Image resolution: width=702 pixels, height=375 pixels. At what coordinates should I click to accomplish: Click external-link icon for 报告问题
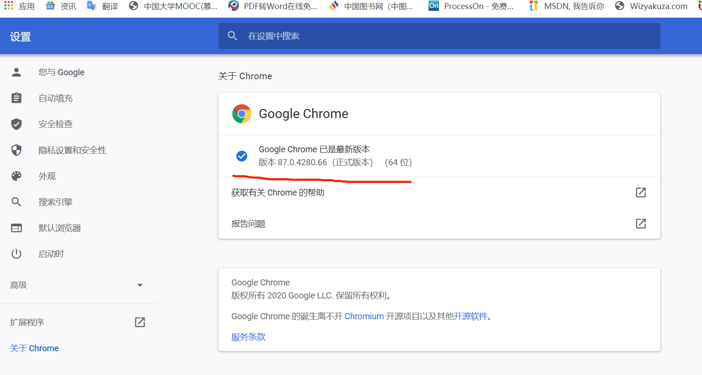click(x=641, y=224)
